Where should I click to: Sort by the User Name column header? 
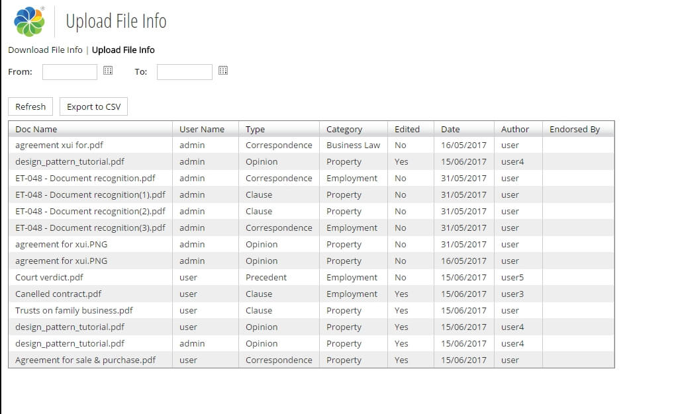pyautogui.click(x=206, y=129)
